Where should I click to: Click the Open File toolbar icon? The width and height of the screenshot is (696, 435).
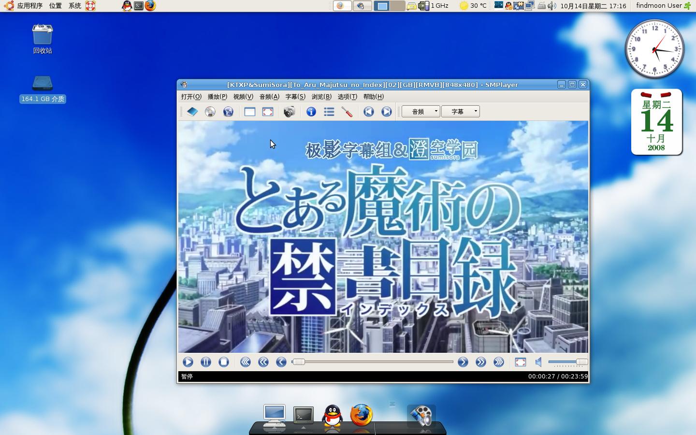click(192, 112)
